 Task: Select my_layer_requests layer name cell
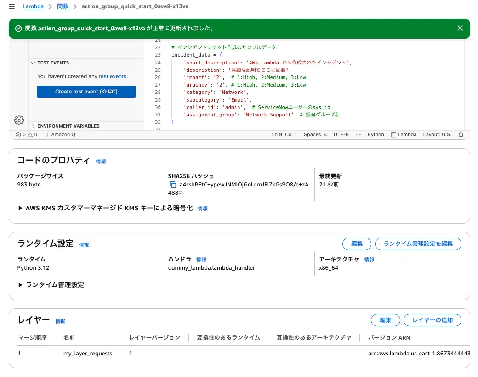pos(88,354)
